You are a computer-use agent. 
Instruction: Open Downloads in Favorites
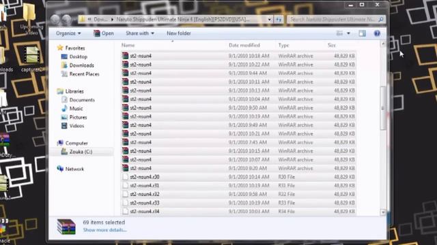click(x=81, y=65)
